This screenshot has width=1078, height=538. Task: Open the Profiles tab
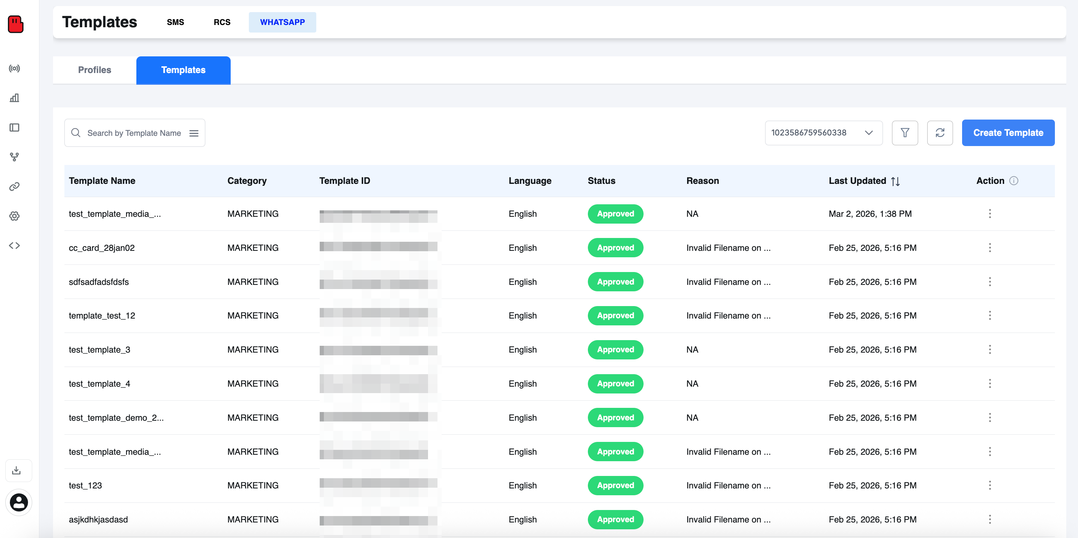pos(95,70)
